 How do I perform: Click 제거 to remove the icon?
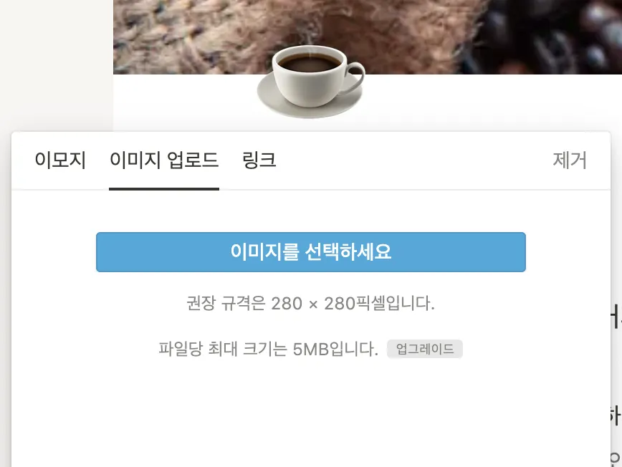pyautogui.click(x=570, y=160)
